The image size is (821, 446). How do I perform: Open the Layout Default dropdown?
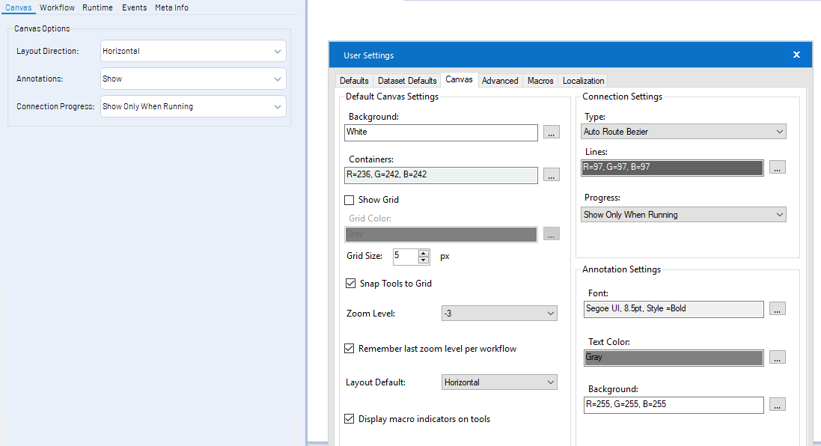click(x=499, y=382)
